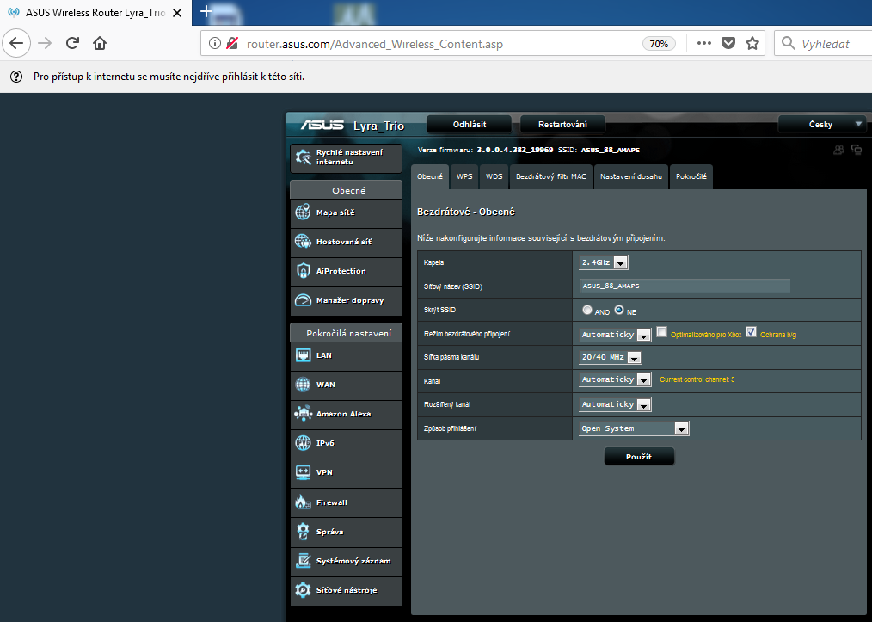Open the WAN globe icon
The image size is (872, 622).
tap(303, 385)
